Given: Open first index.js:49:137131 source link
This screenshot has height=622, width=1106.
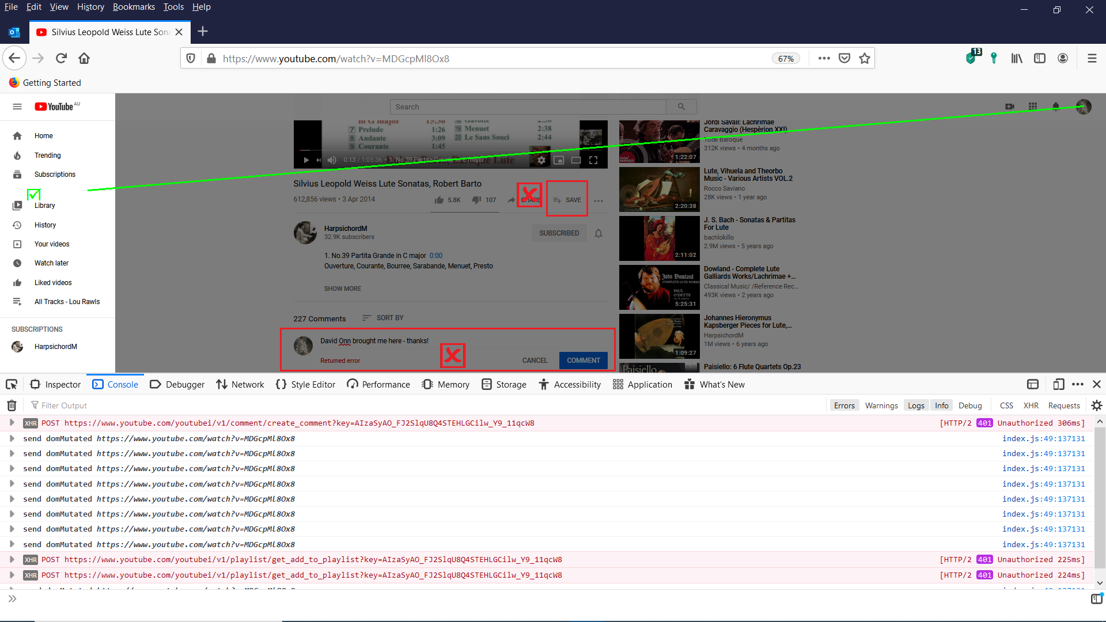Looking at the screenshot, I should coord(1043,438).
